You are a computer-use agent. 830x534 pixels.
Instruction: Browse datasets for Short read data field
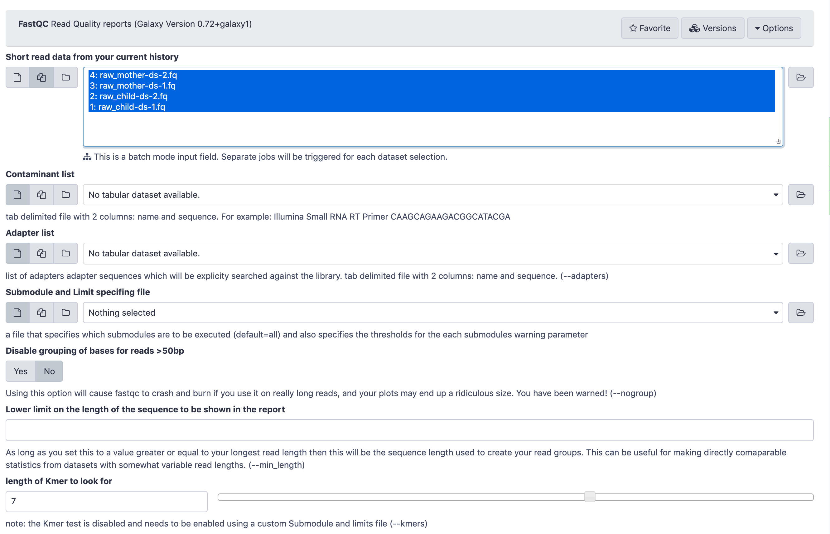pos(801,77)
